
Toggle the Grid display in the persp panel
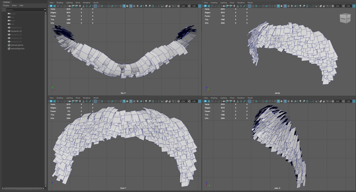[x=249, y=6]
